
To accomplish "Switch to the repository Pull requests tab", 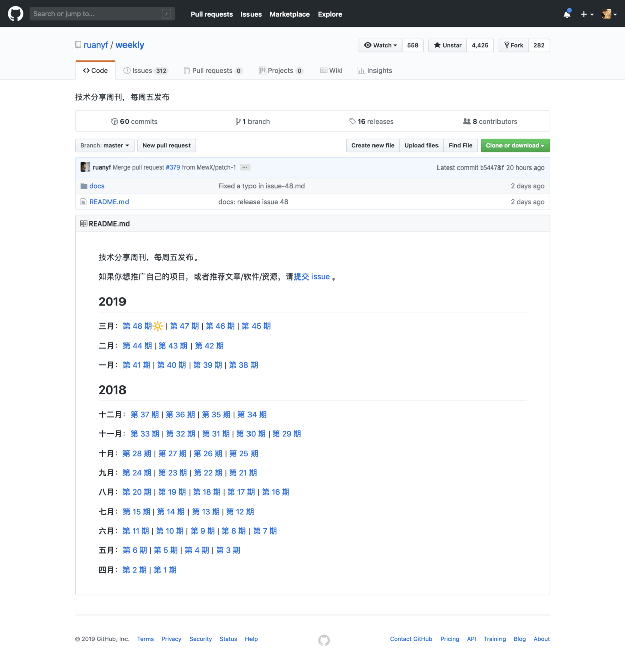I will (213, 71).
